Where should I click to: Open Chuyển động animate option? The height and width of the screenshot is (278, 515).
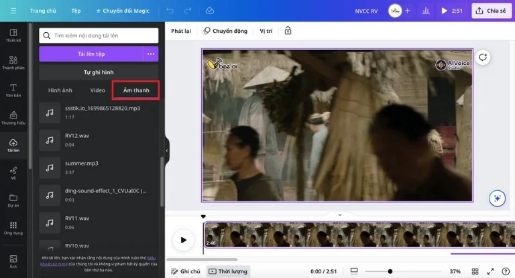pyautogui.click(x=225, y=31)
